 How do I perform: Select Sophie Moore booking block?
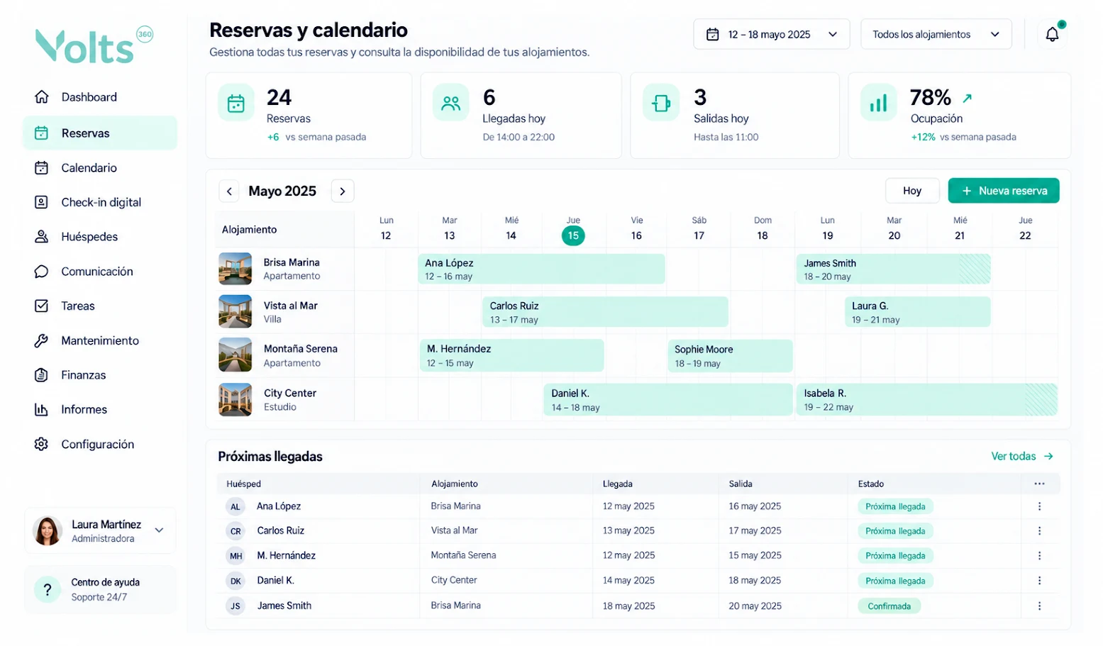tap(730, 356)
